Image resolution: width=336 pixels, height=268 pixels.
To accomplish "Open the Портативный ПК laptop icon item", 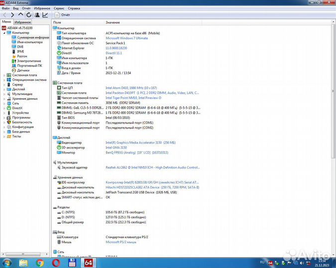I will pos(14,66).
